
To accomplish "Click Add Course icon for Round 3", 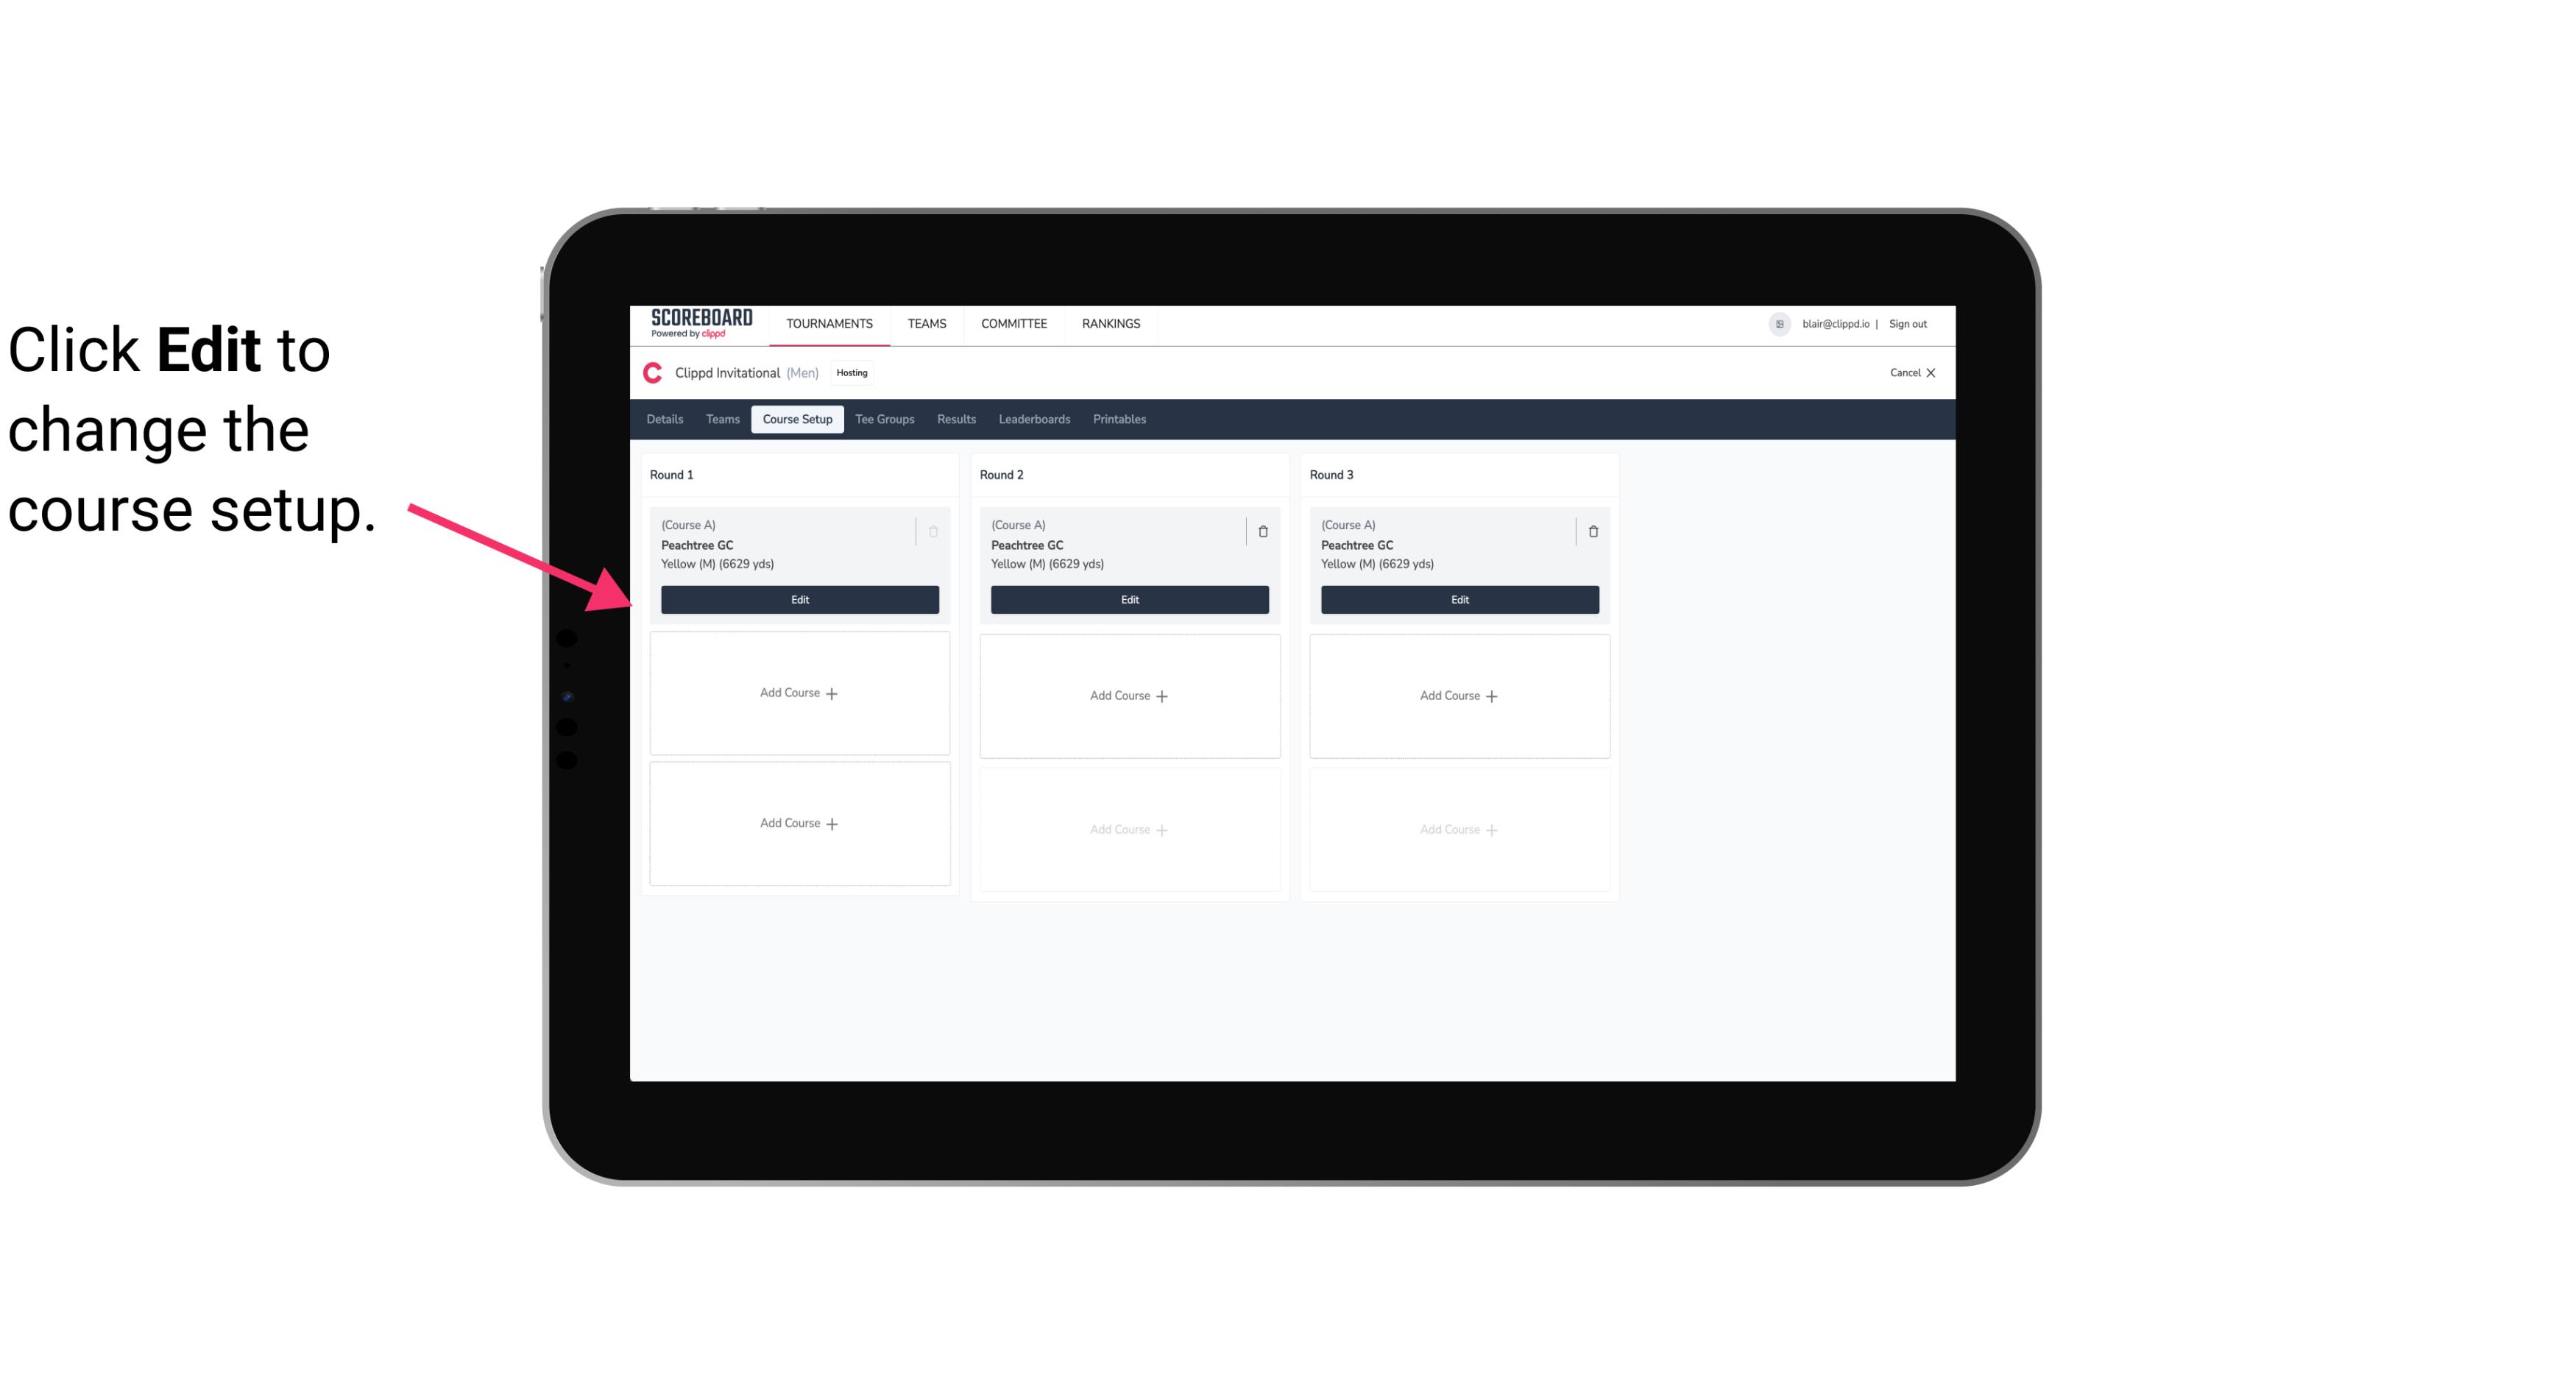I will (1459, 695).
